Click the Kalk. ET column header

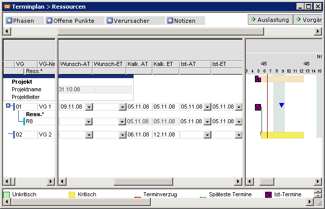coord(166,64)
